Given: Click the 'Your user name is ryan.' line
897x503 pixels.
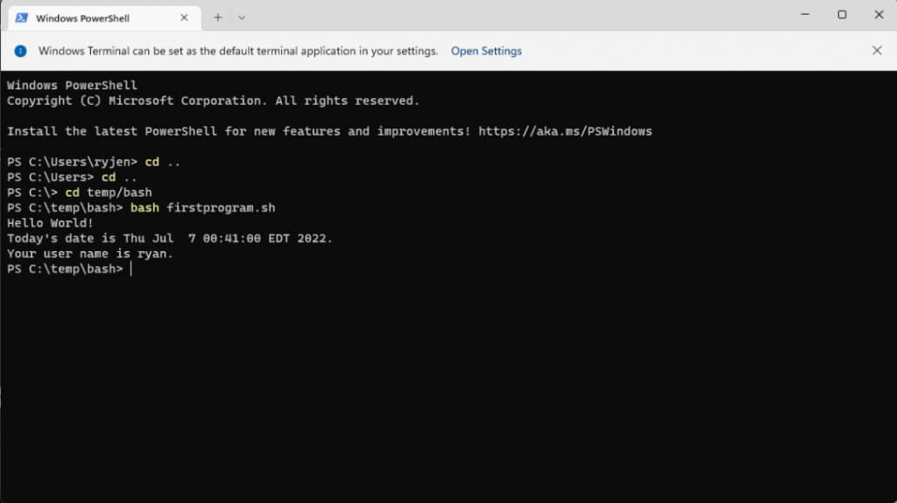Looking at the screenshot, I should (x=90, y=254).
